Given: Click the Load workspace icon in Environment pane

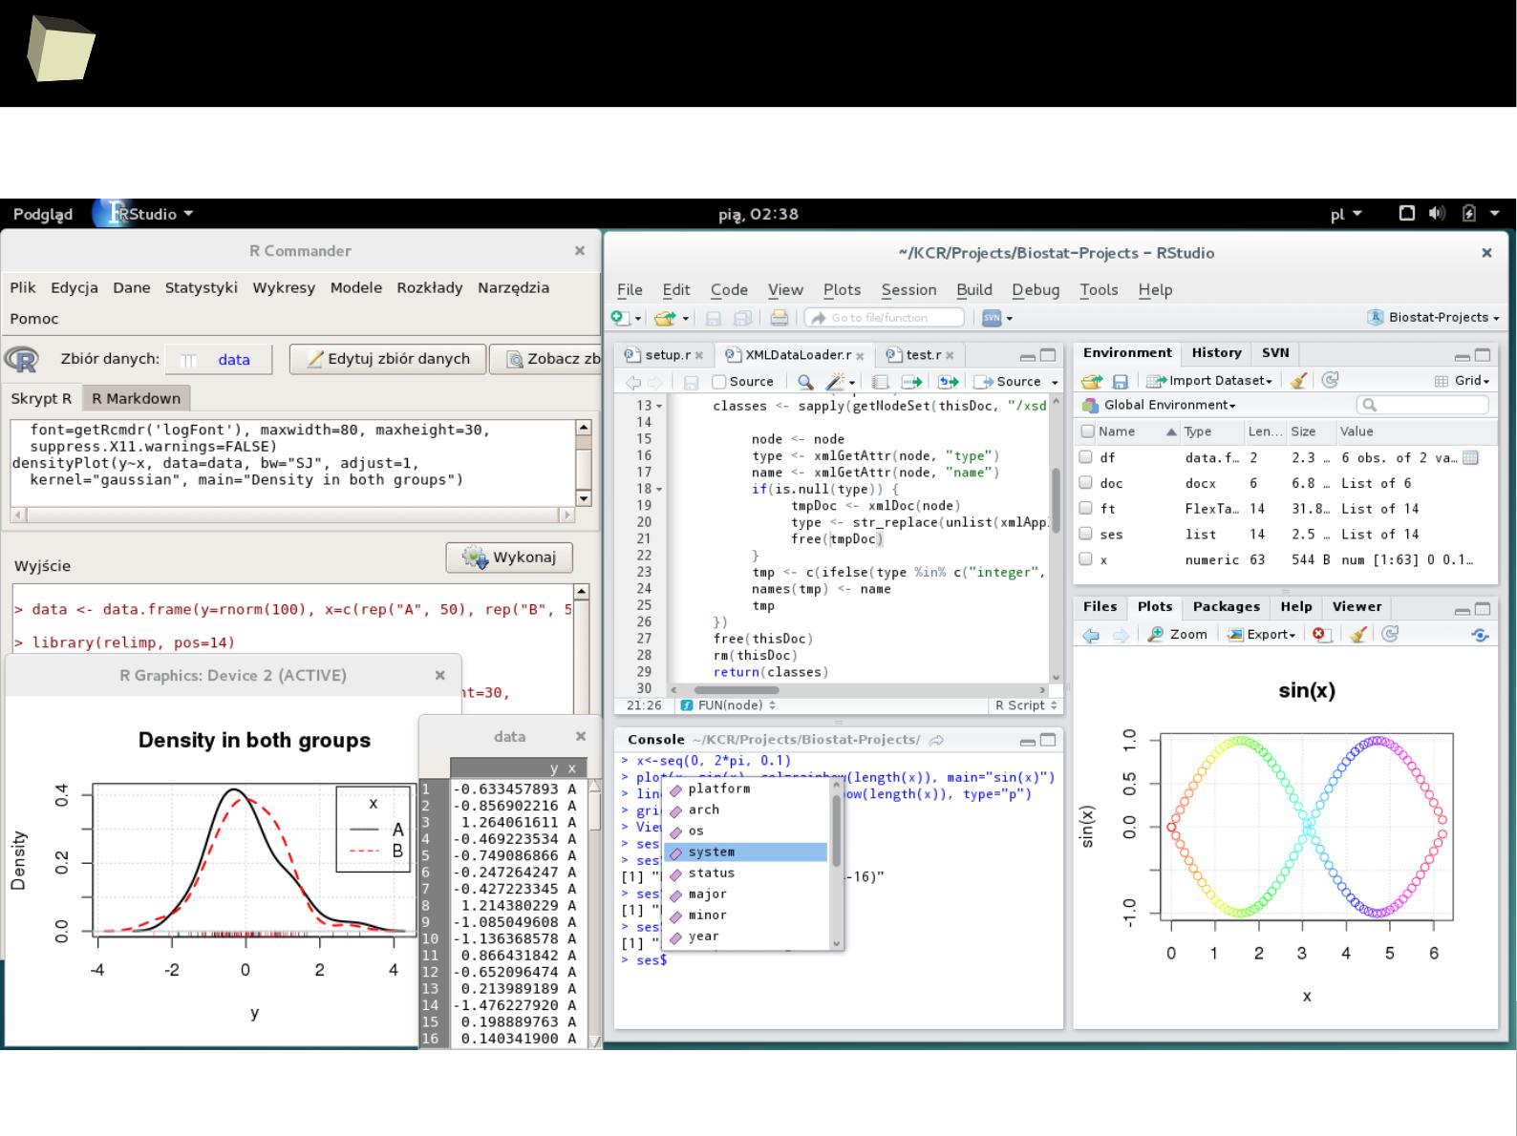Looking at the screenshot, I should [1092, 381].
